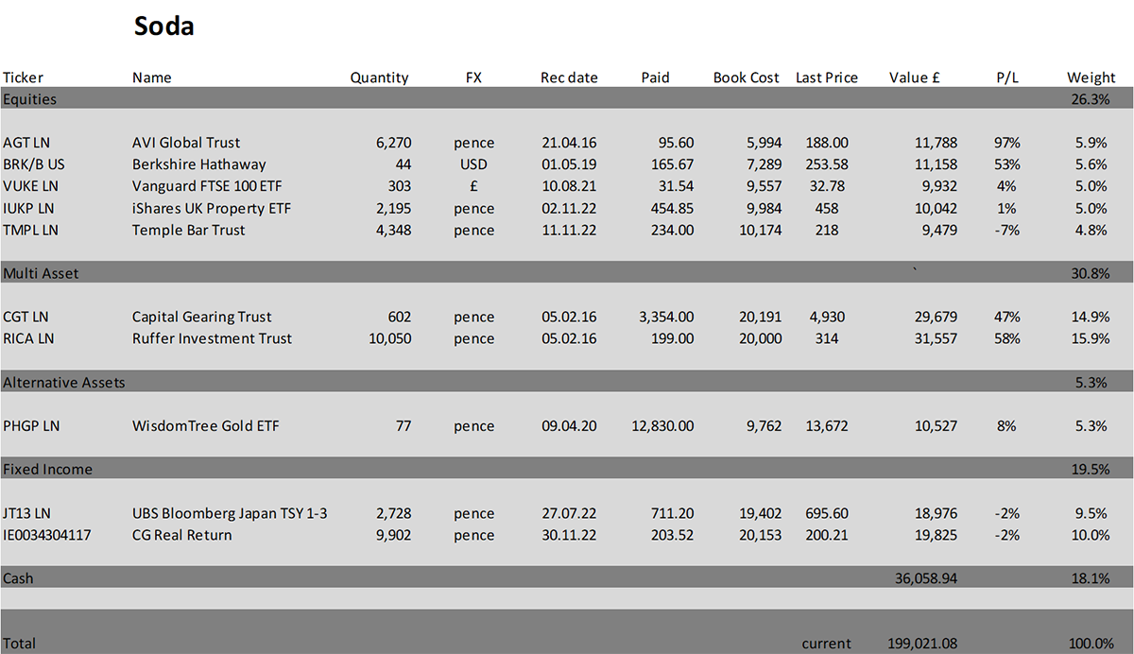The height and width of the screenshot is (654, 1134).
Task: Click the £ FX cell for Vanguard
Action: pyautogui.click(x=473, y=186)
